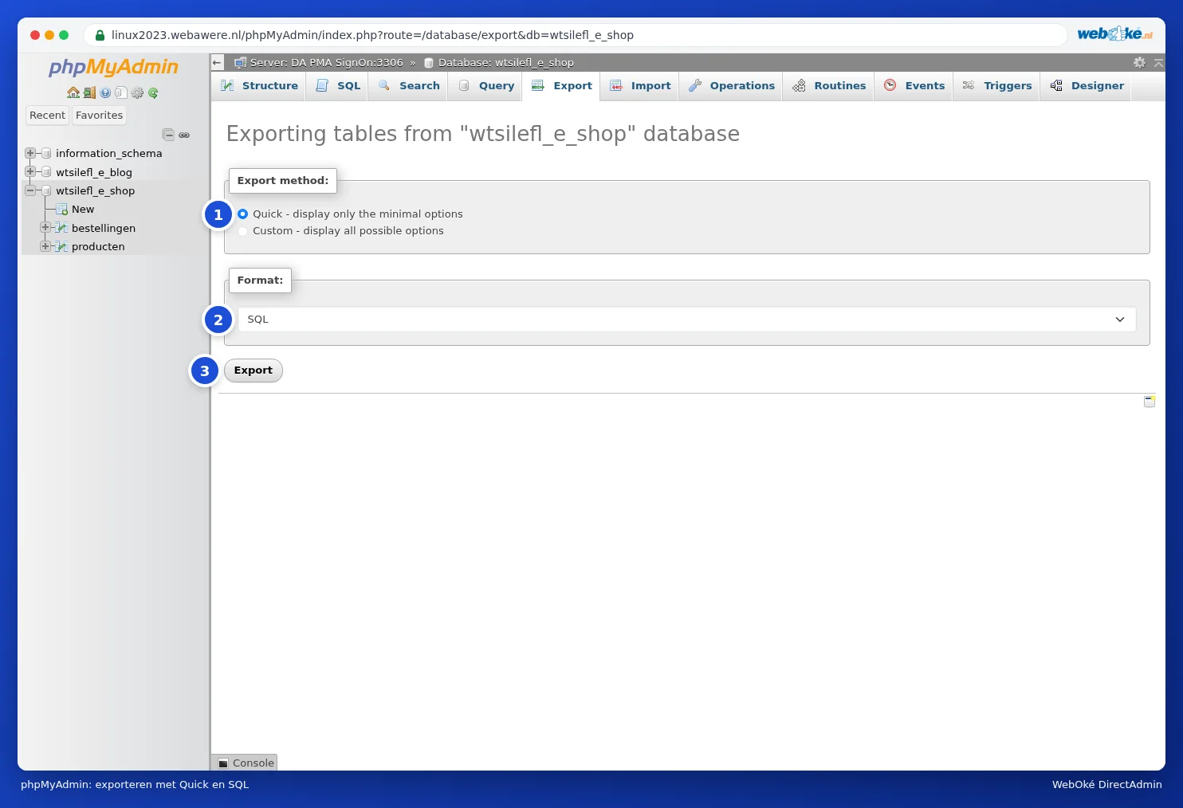
Task: Click the database icon beside information_schema
Action: pyautogui.click(x=46, y=153)
